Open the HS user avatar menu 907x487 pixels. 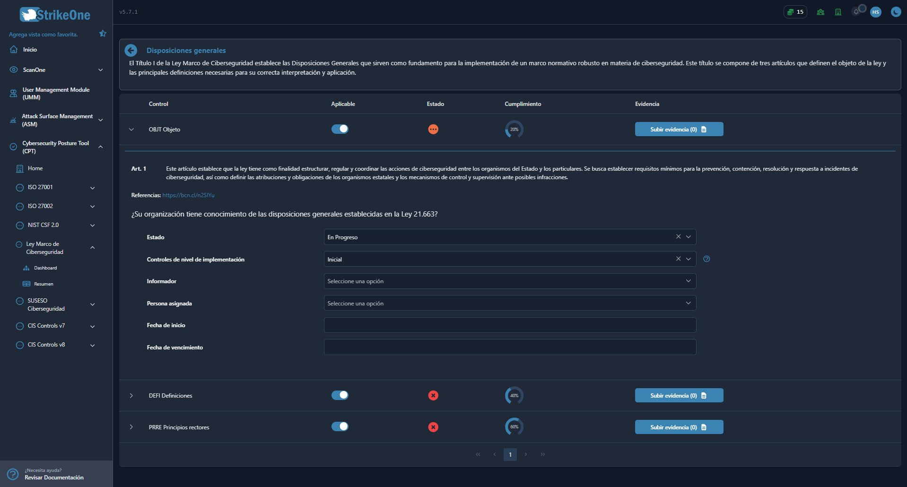pos(876,12)
